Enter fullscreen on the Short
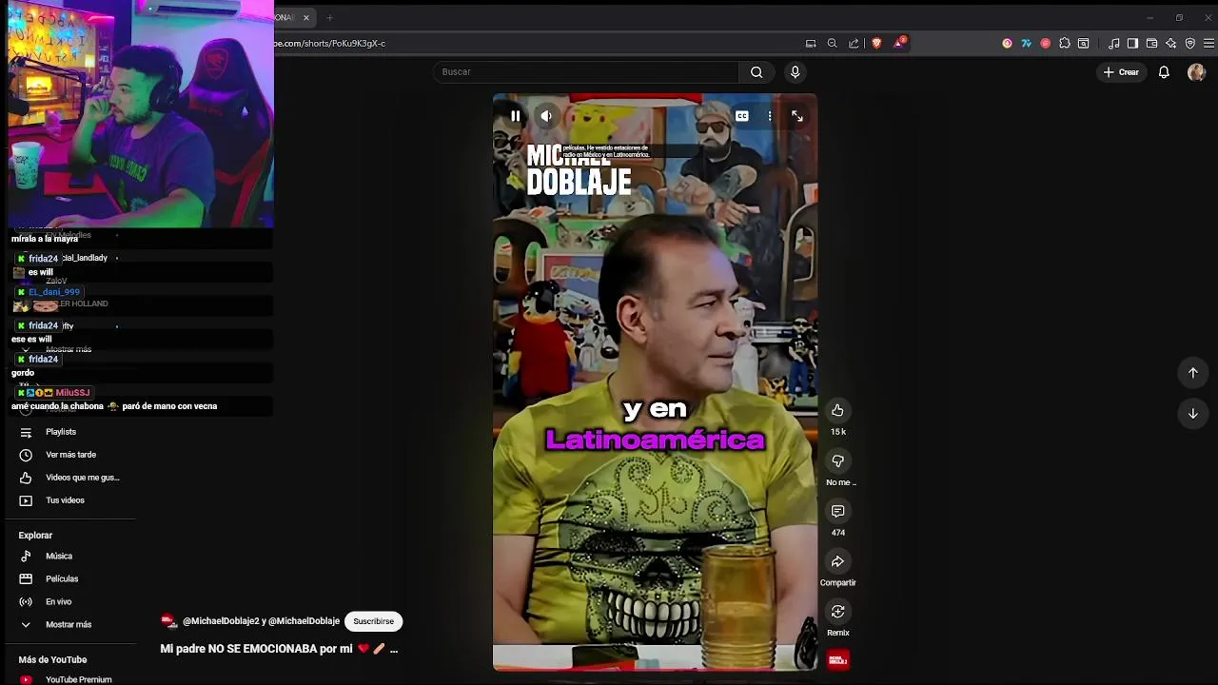The width and height of the screenshot is (1218, 685). [797, 116]
